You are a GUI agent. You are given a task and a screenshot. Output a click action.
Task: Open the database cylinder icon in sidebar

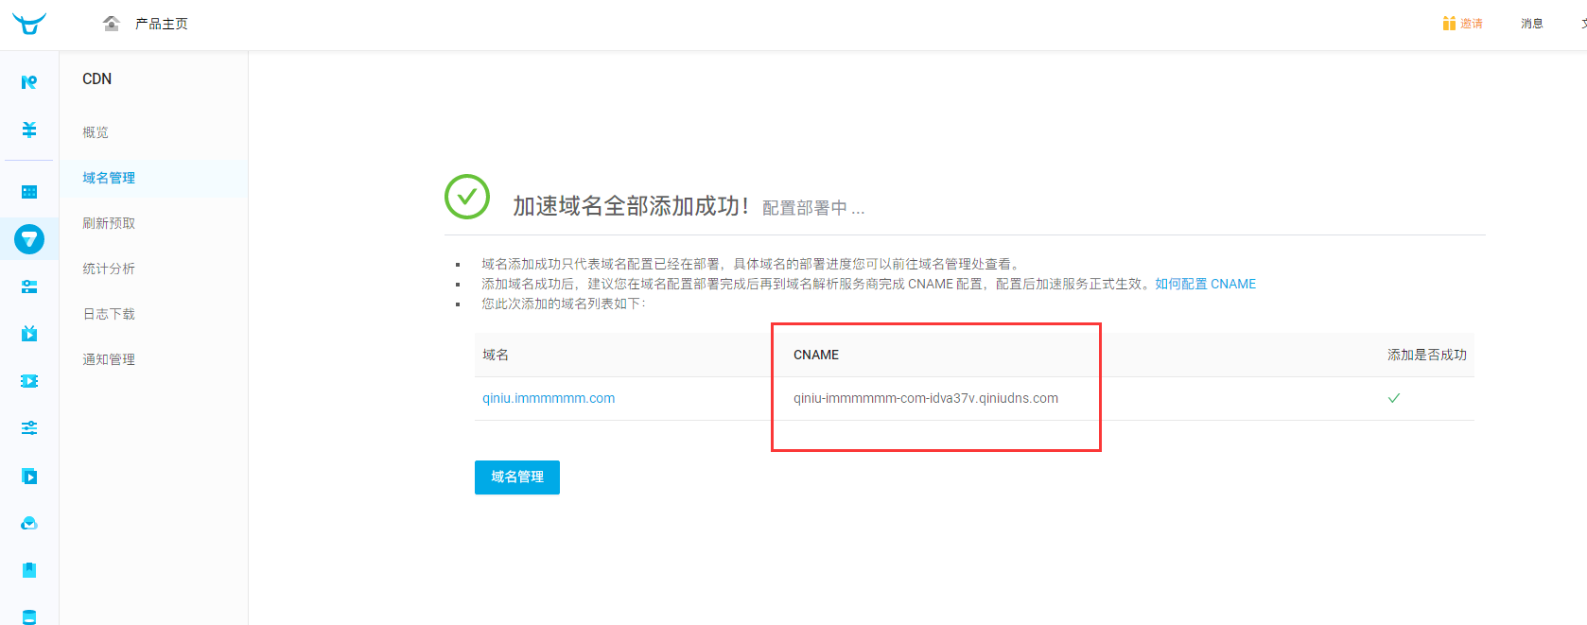(x=29, y=616)
